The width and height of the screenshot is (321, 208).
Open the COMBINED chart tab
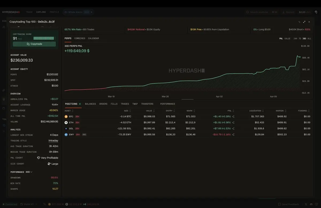pos(80,38)
